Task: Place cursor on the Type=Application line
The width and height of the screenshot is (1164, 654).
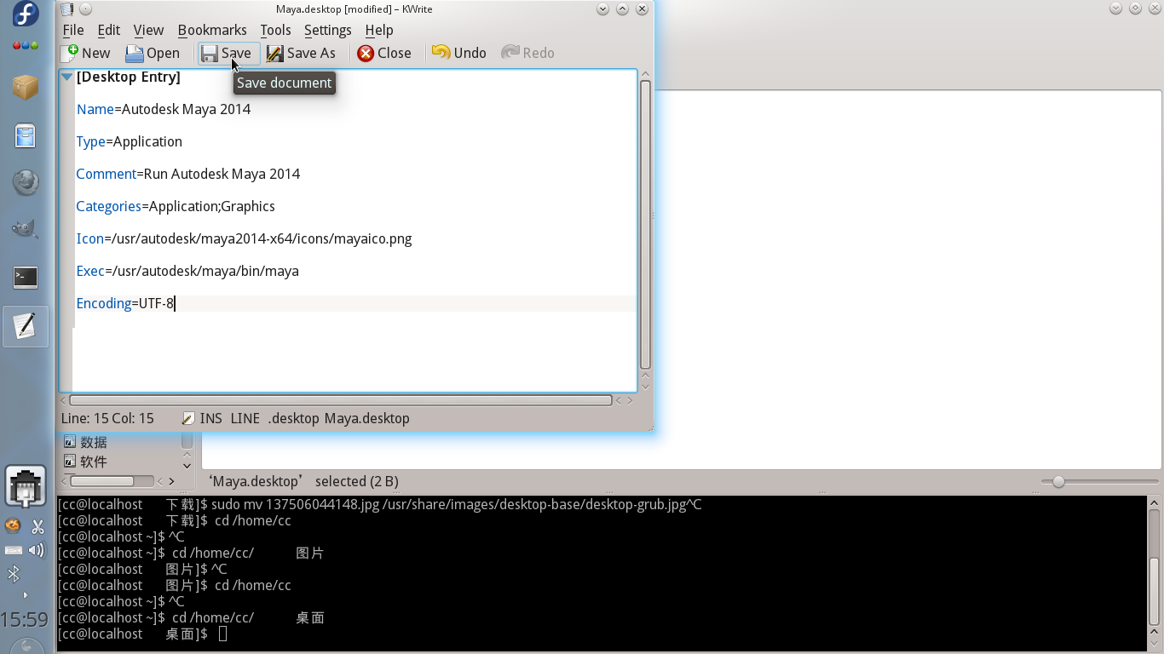Action: pos(130,141)
